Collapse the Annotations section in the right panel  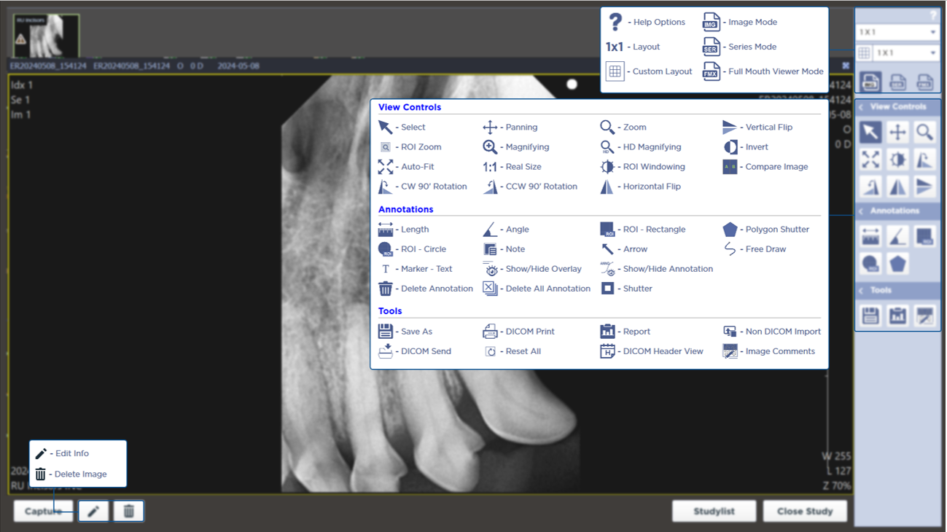862,211
